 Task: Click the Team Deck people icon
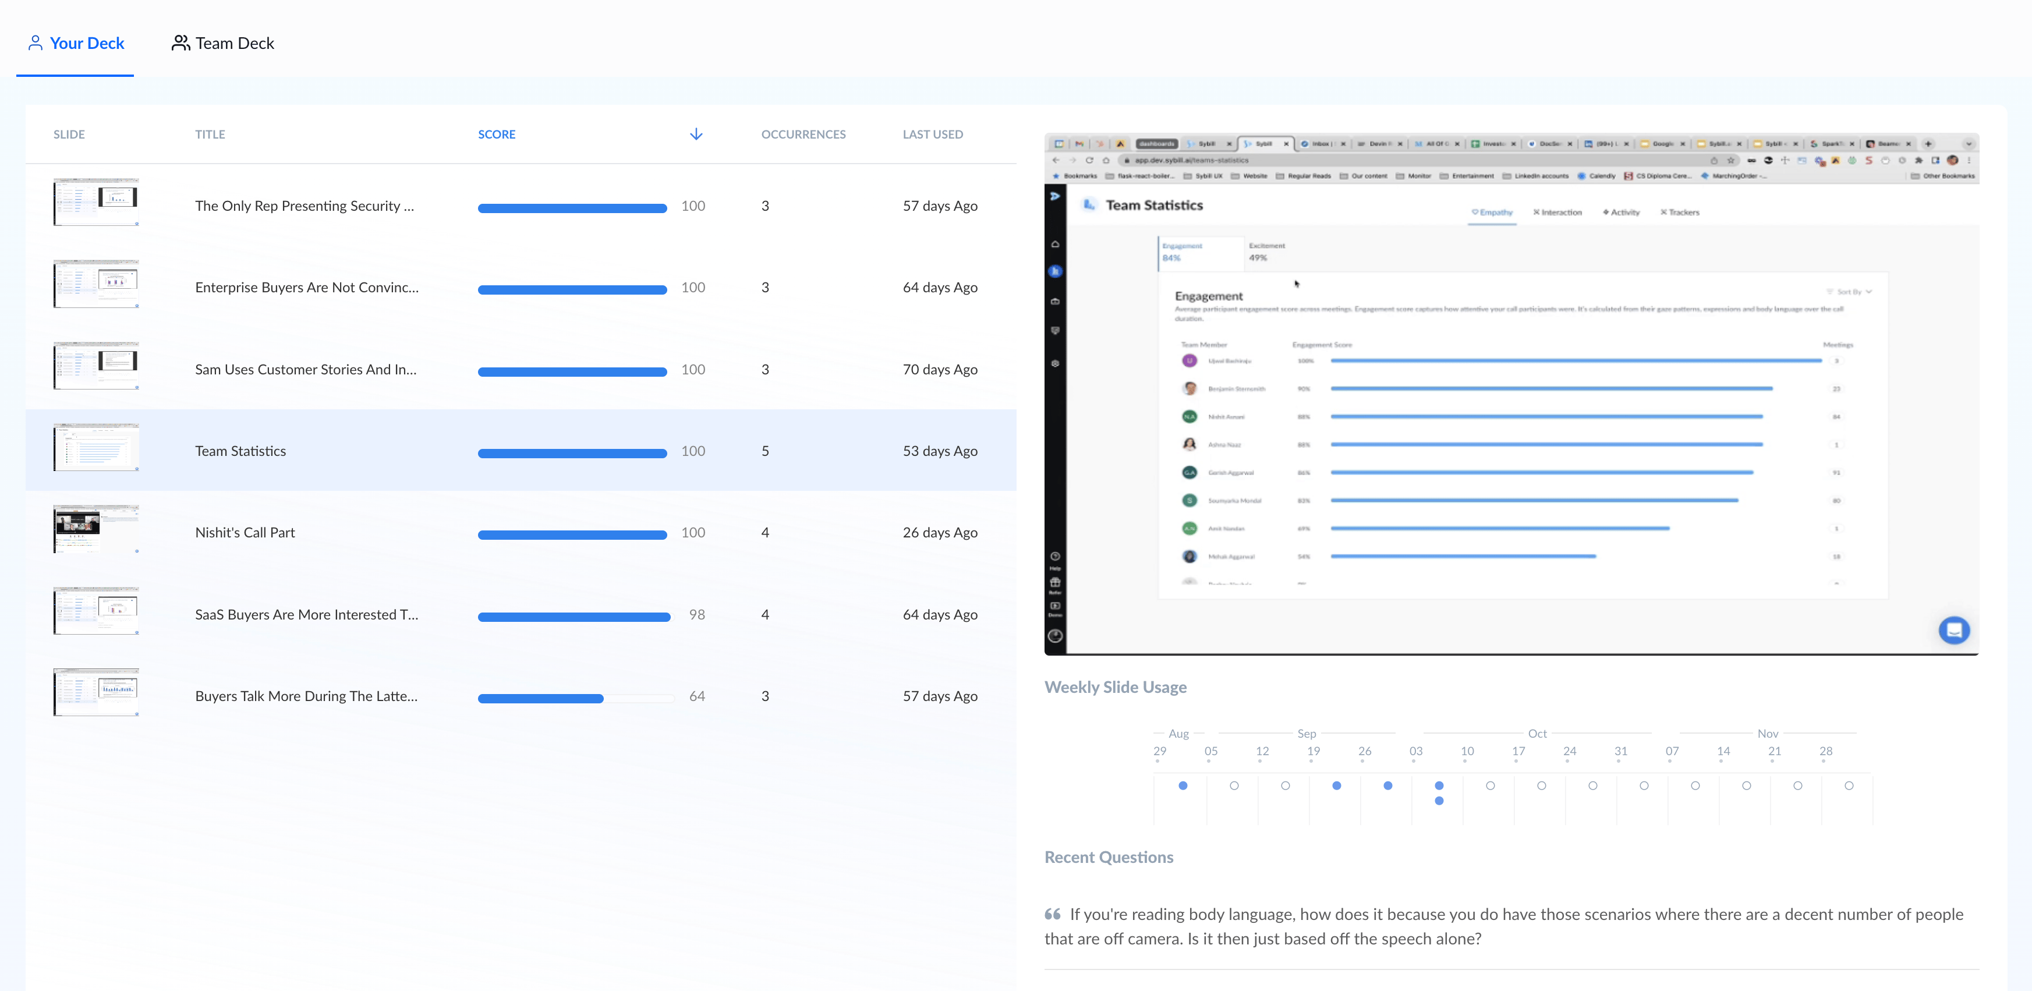coord(180,43)
